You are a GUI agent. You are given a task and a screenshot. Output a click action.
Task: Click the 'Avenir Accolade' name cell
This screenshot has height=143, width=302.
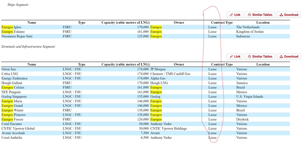[13, 133]
